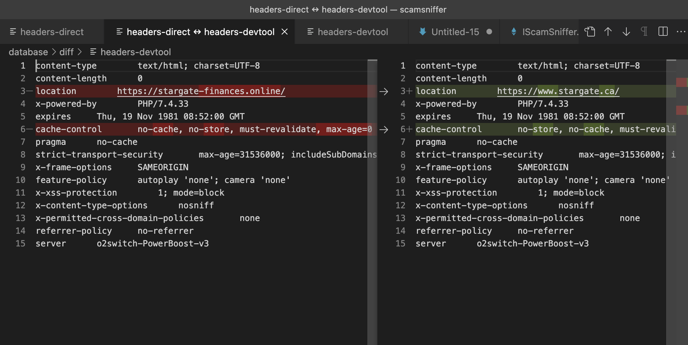Expand the database breadcrumb

click(x=28, y=52)
